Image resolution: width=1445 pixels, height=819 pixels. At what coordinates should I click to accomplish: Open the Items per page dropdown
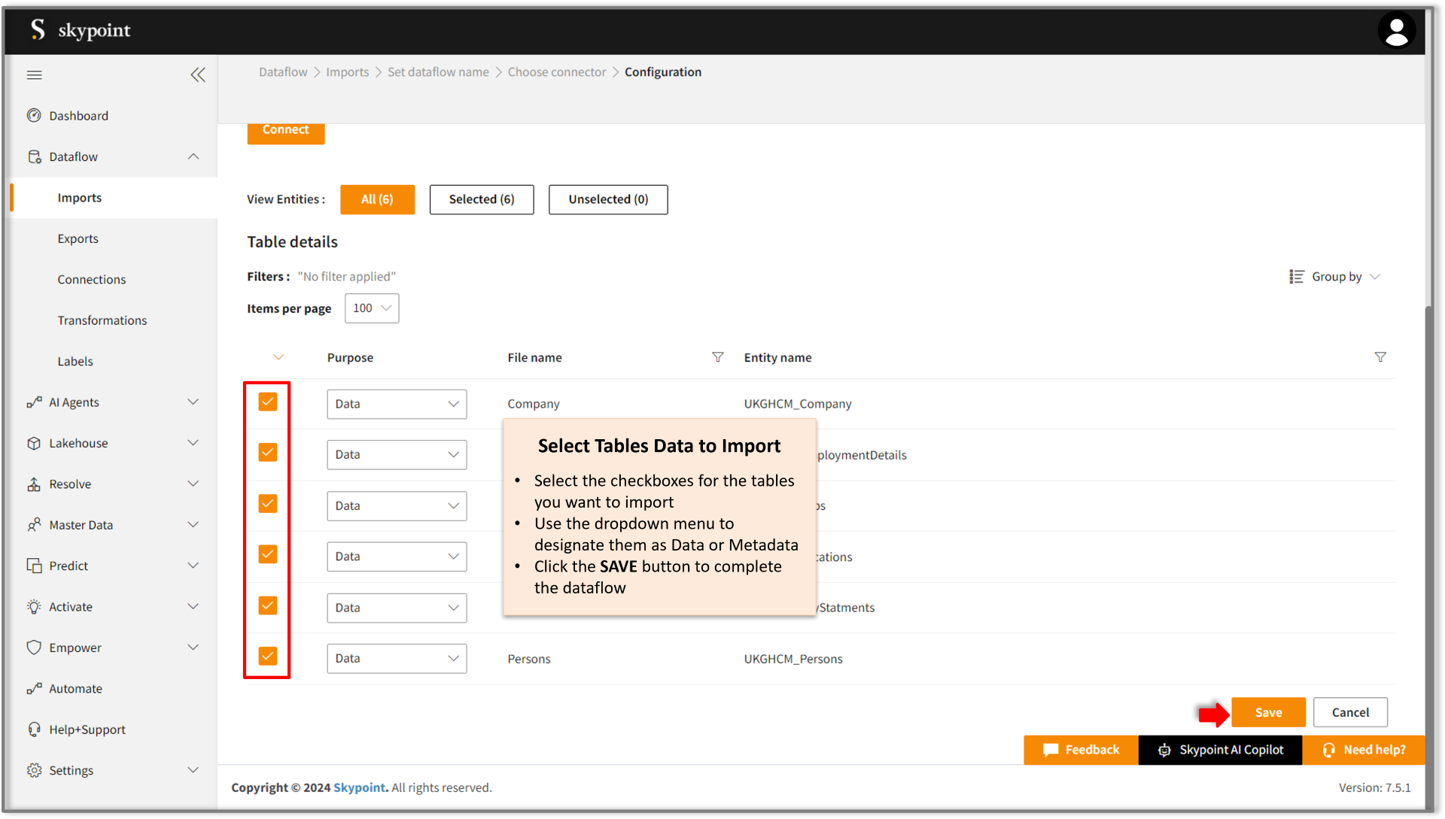[373, 308]
